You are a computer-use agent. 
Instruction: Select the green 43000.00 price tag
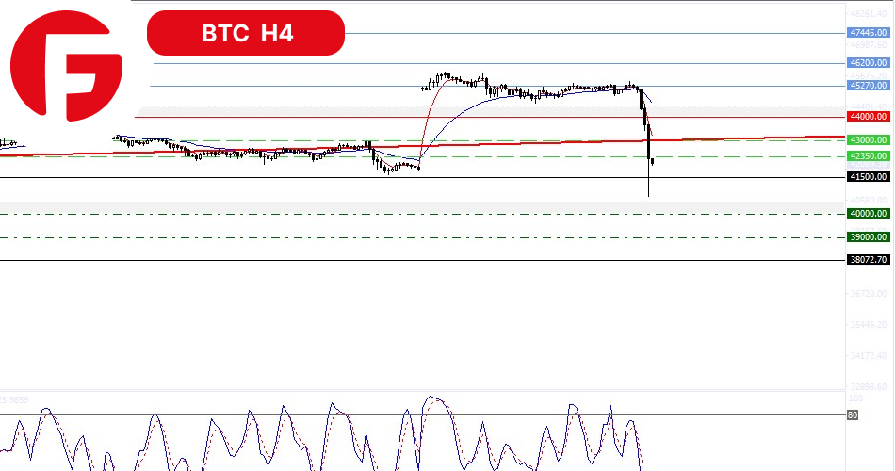coord(868,140)
